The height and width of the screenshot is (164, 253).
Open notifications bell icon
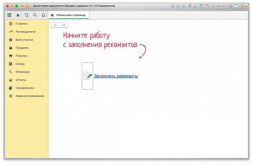coord(44,15)
